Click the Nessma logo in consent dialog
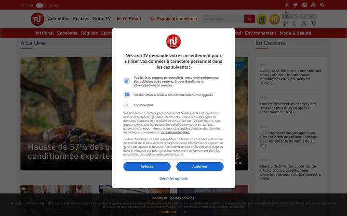Image resolution: width=347 pixels, height=216 pixels. coord(173,41)
